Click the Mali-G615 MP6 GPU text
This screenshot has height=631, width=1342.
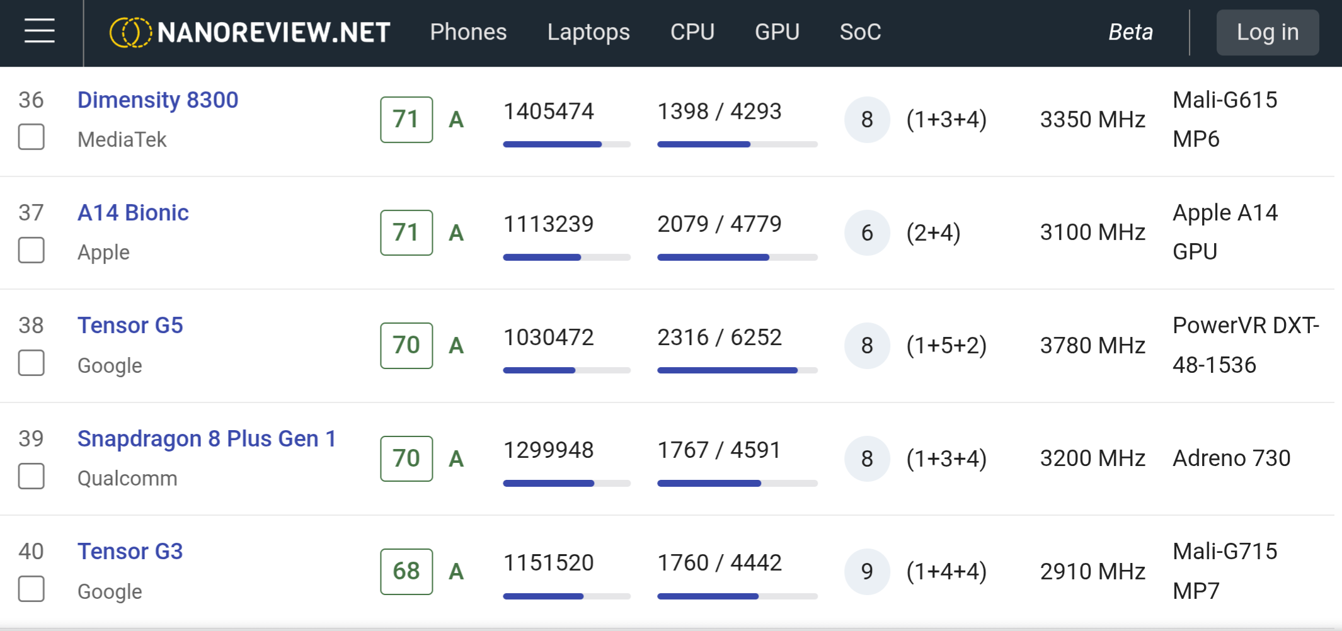tap(1225, 120)
